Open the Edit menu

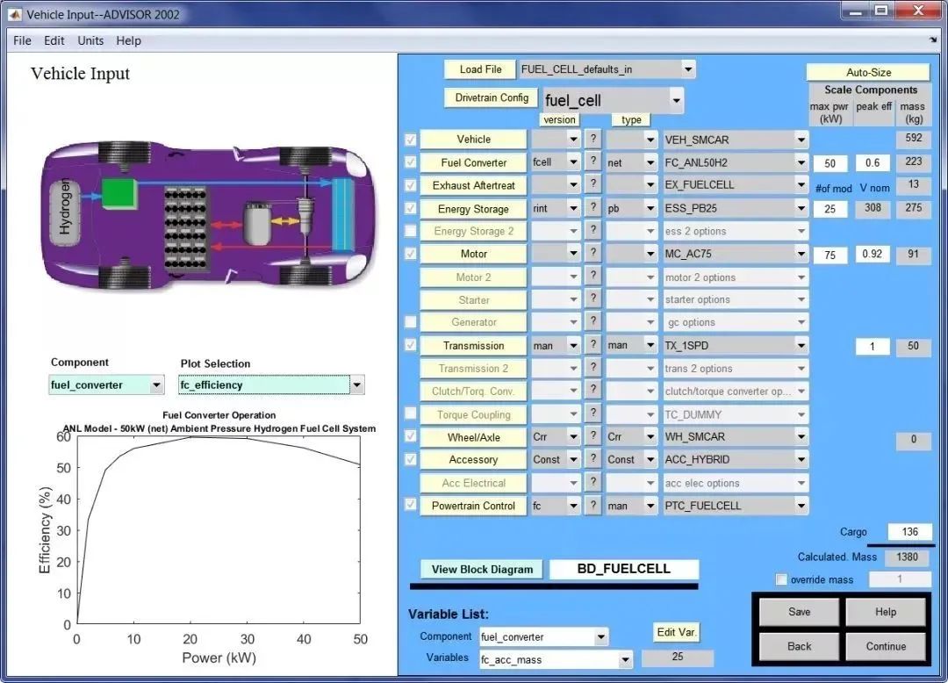click(54, 40)
